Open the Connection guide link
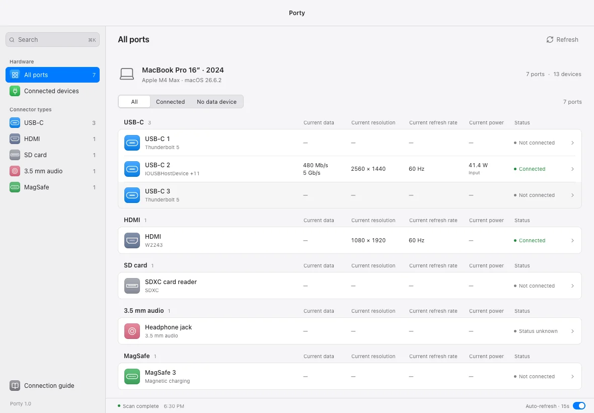Image resolution: width=594 pixels, height=413 pixels. (x=49, y=386)
